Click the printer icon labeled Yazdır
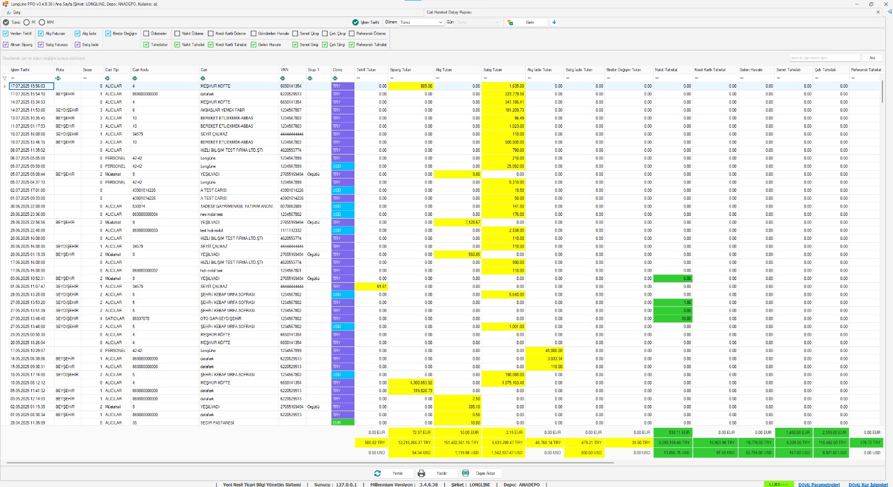The image size is (893, 487). coord(421,473)
